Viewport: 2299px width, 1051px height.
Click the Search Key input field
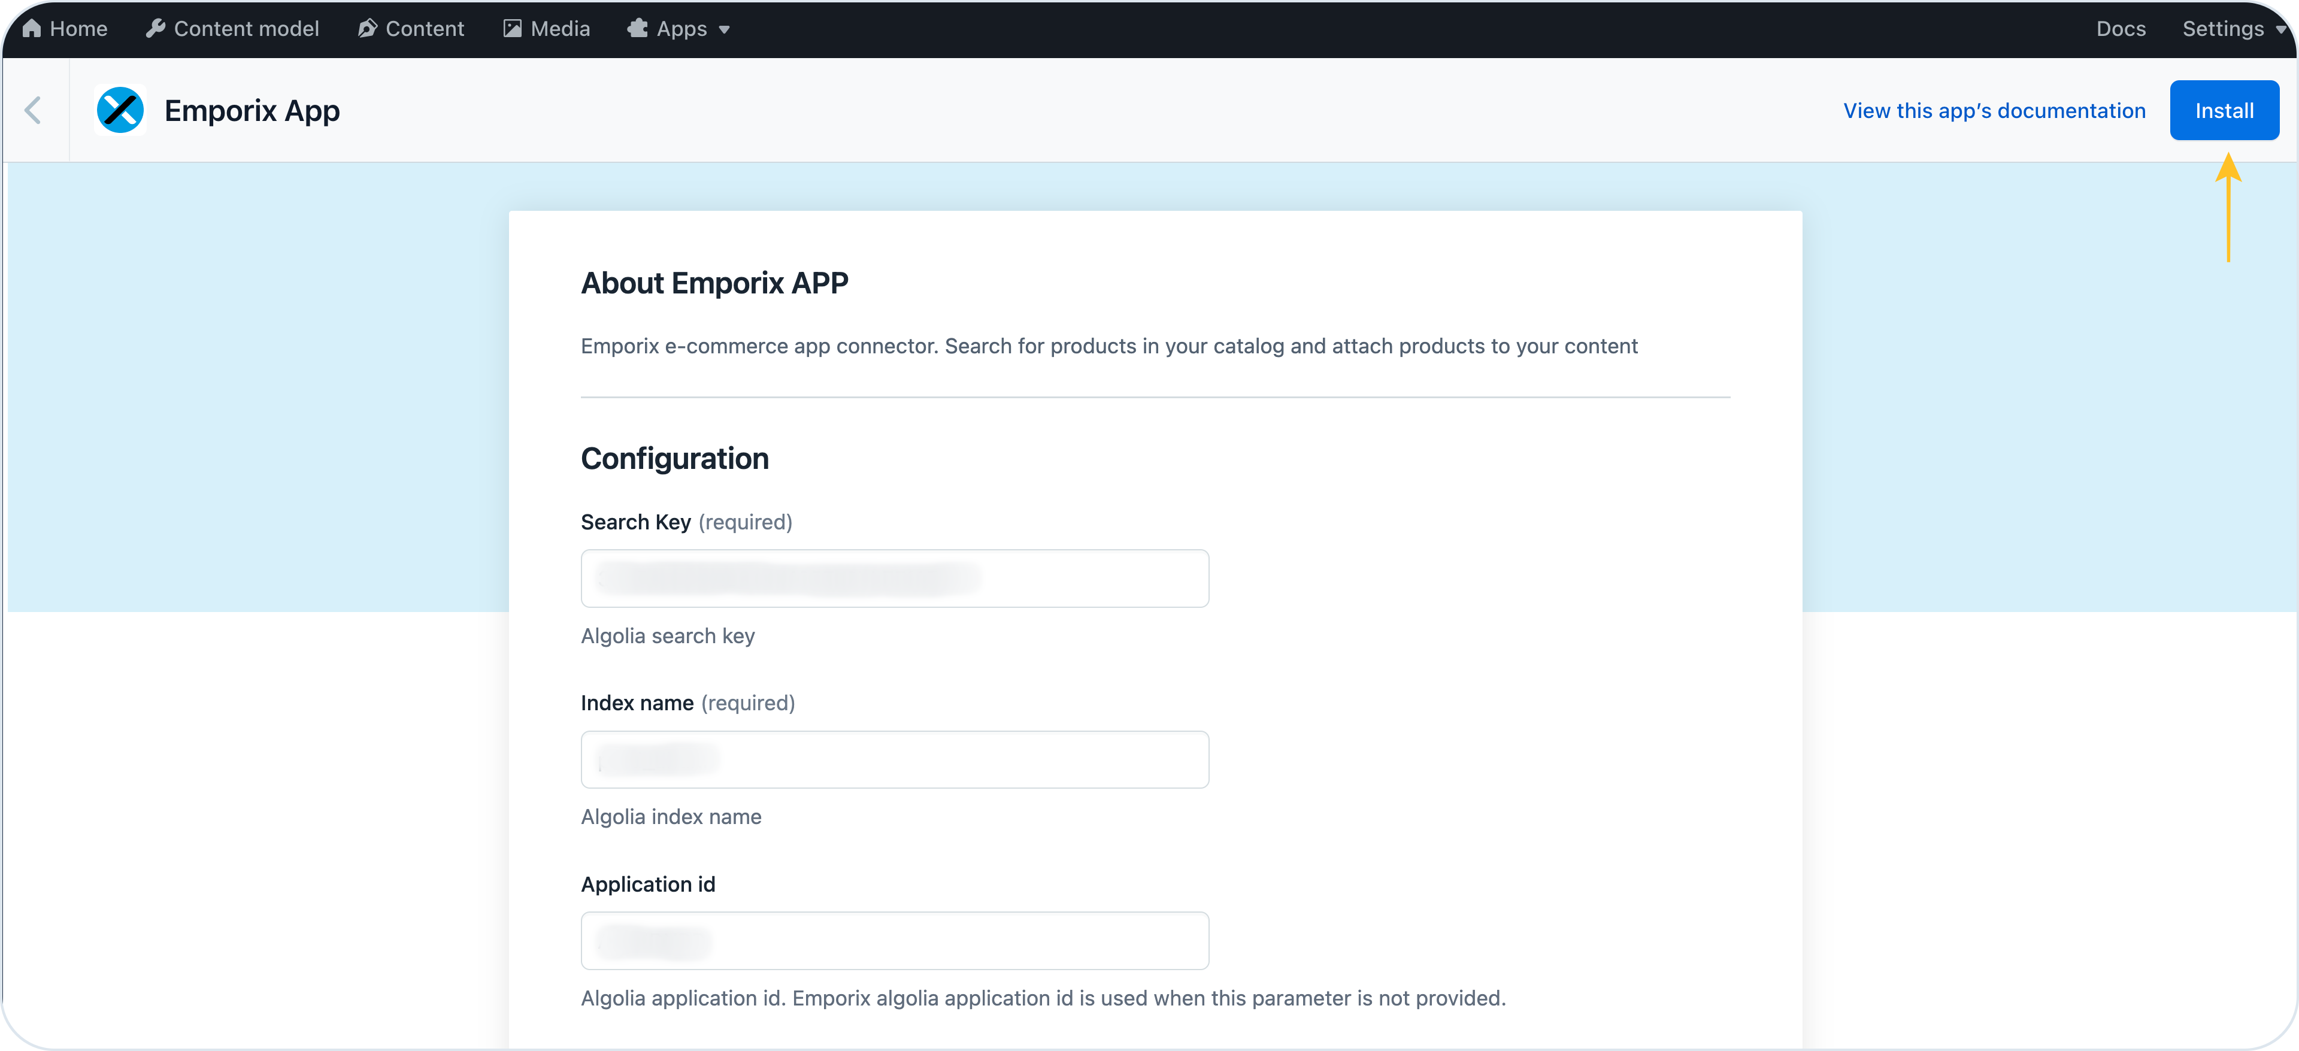click(894, 578)
